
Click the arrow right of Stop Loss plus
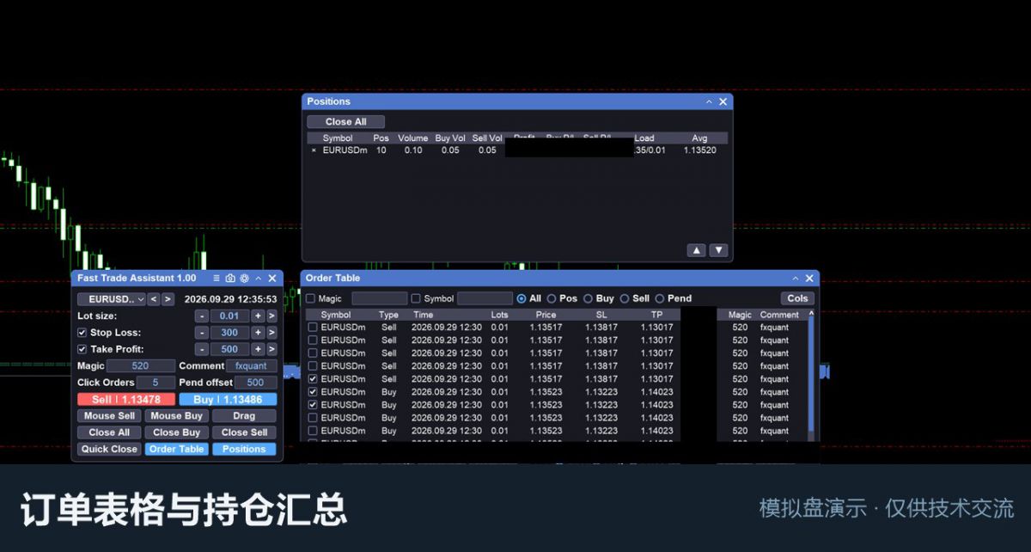point(271,333)
